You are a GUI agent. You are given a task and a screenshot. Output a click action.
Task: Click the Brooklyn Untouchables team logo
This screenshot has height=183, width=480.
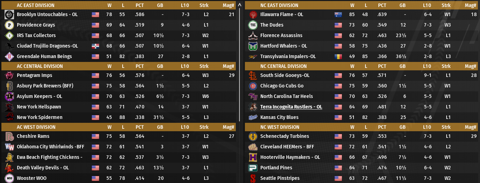click(x=9, y=15)
